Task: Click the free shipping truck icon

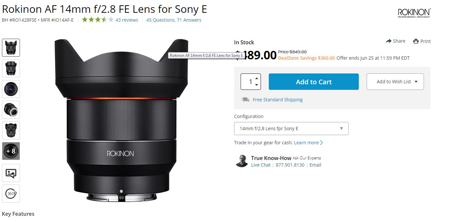Action: [245, 99]
